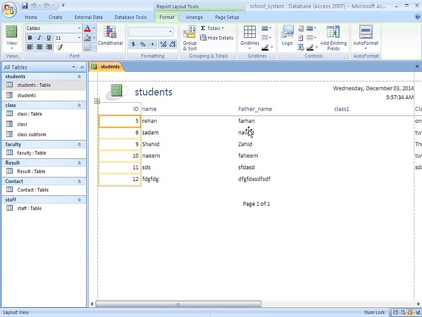The image size is (422, 317).
Task: Open the View button in Views group
Action: (11, 38)
